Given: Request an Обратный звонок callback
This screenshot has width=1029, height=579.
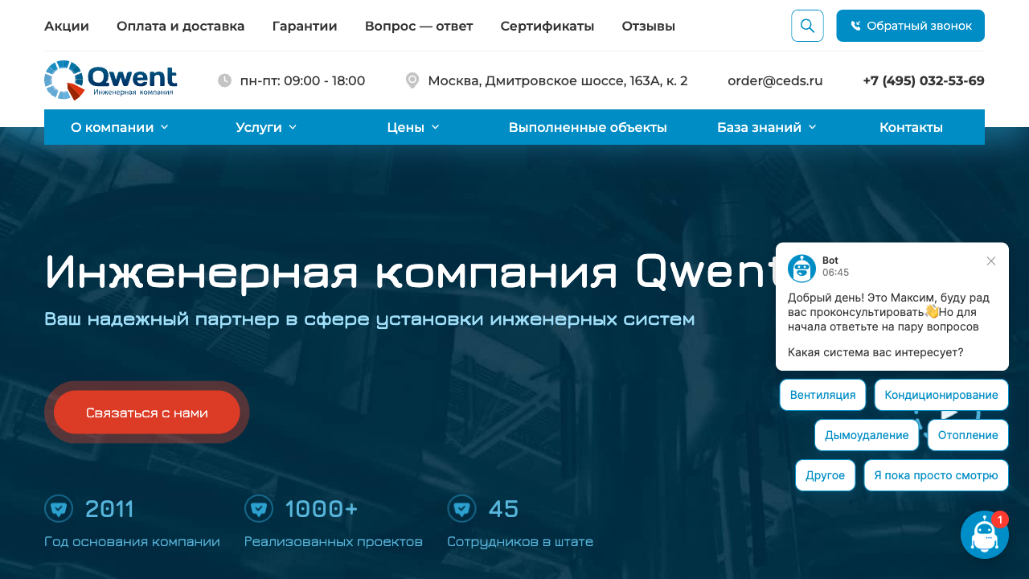Looking at the screenshot, I should [910, 26].
